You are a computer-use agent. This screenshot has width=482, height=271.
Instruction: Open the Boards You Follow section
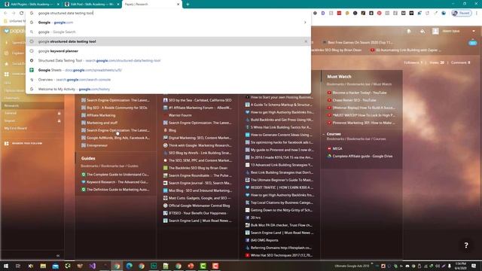coord(24,143)
